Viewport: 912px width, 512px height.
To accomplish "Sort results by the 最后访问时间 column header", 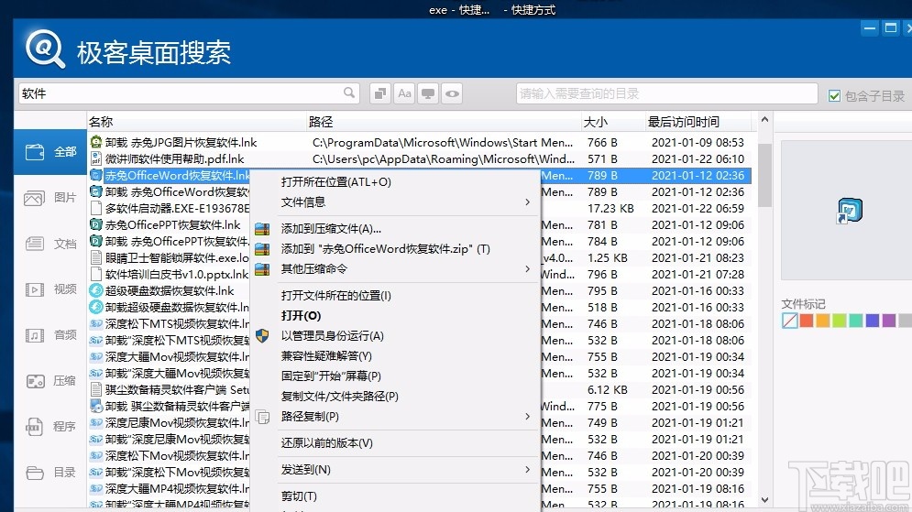I will coord(698,122).
